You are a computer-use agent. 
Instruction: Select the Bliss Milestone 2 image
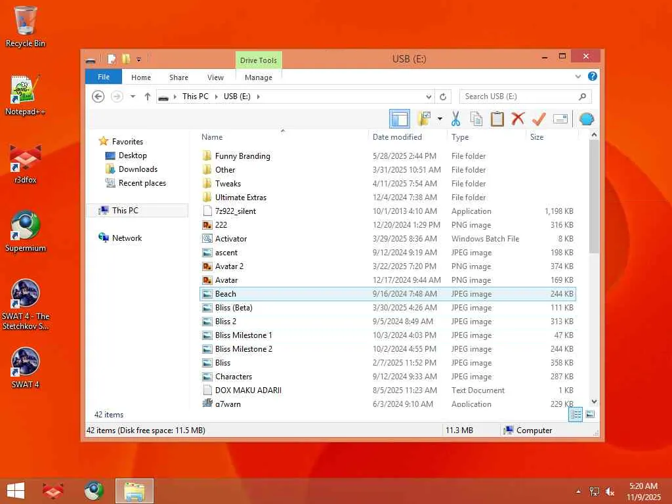pyautogui.click(x=388, y=349)
